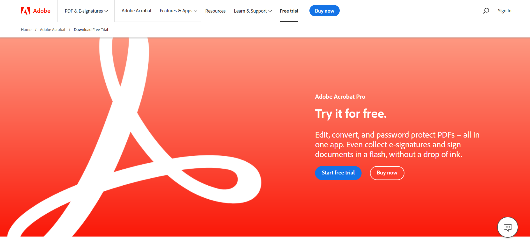Open the Adobe Acrobat nav item
Image resolution: width=530 pixels, height=248 pixels.
[136, 11]
